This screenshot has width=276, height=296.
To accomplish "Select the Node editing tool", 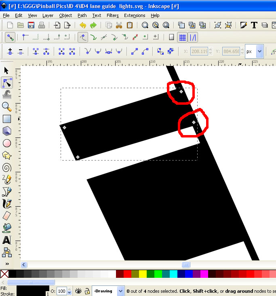I will coord(7,83).
